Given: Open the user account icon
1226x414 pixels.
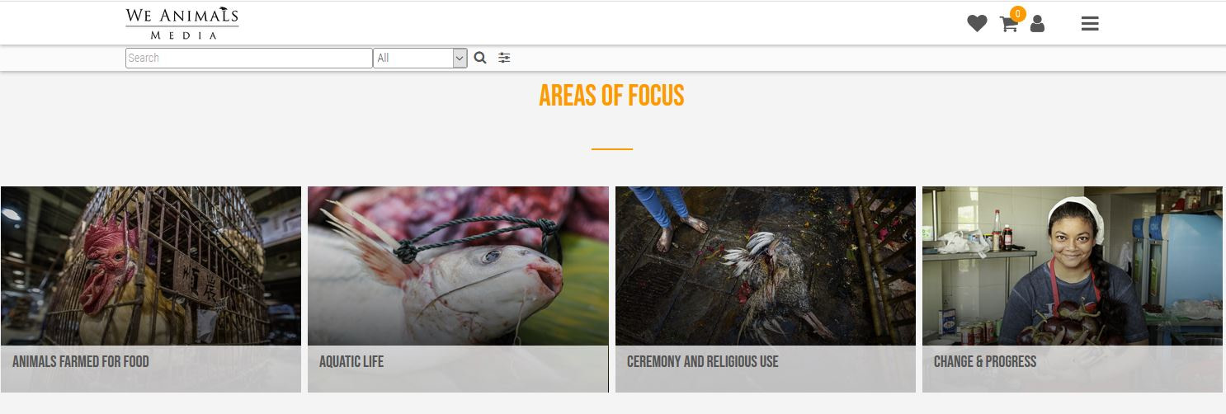Looking at the screenshot, I should (x=1037, y=24).
